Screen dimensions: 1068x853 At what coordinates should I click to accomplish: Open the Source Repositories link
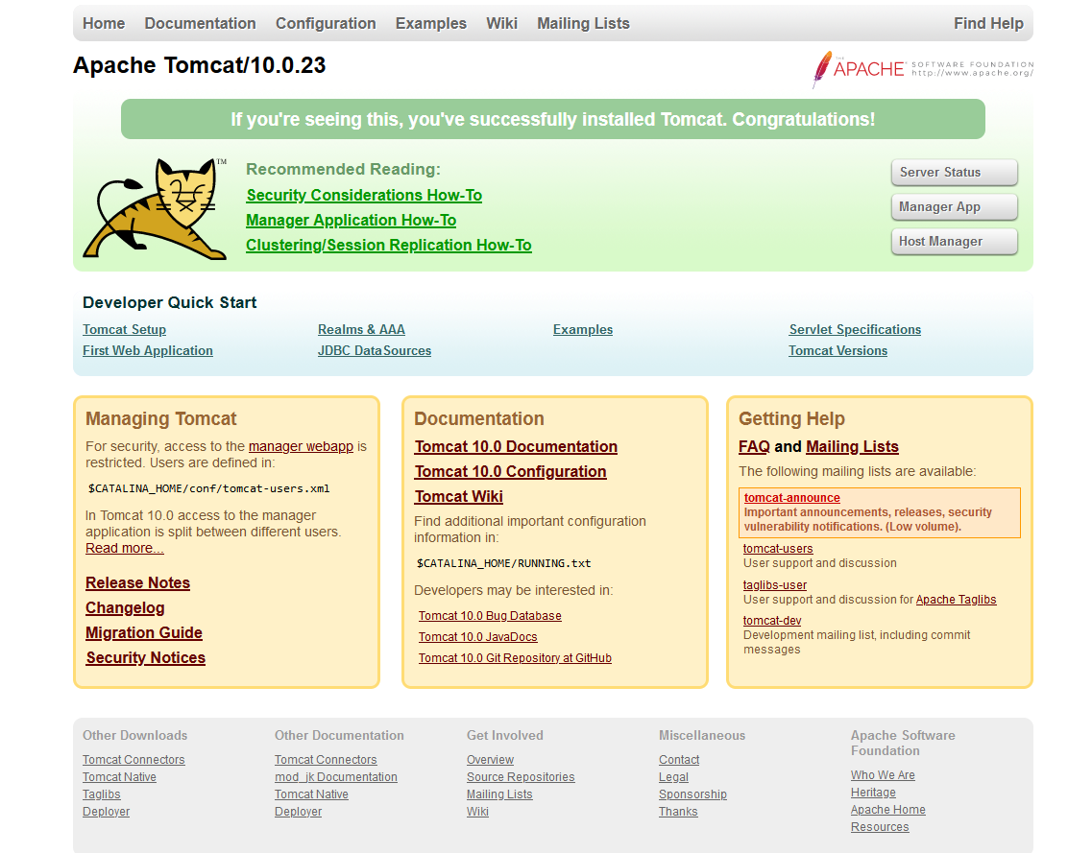point(521,777)
